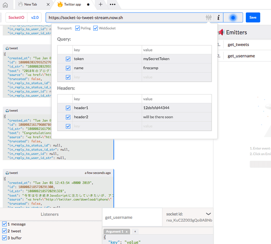The image size is (271, 244).
Task: Expand the socket id chevron dropdown
Action: point(208,214)
